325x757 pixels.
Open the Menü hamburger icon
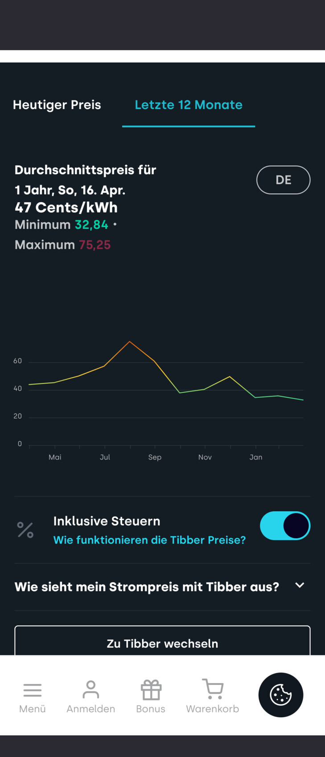[33, 690]
